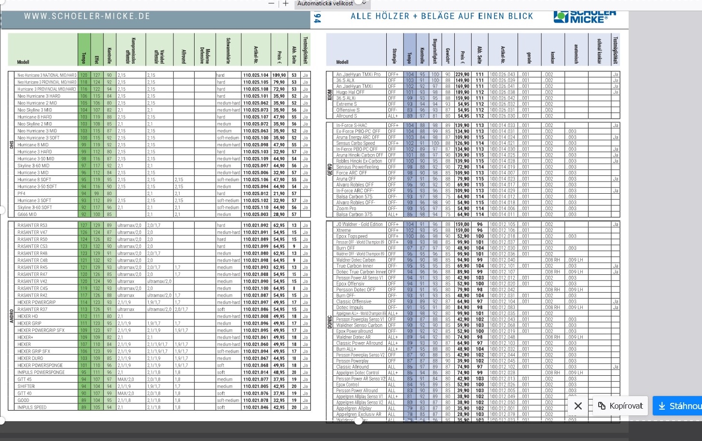Click the Hurricane 8 HARD model name
Image resolution: width=702 pixels, height=441 pixels.
pos(35,117)
